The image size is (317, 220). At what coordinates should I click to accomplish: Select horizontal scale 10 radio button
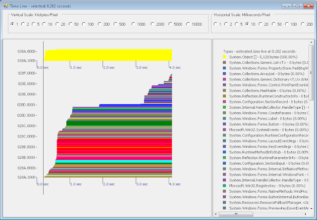[x=247, y=24]
